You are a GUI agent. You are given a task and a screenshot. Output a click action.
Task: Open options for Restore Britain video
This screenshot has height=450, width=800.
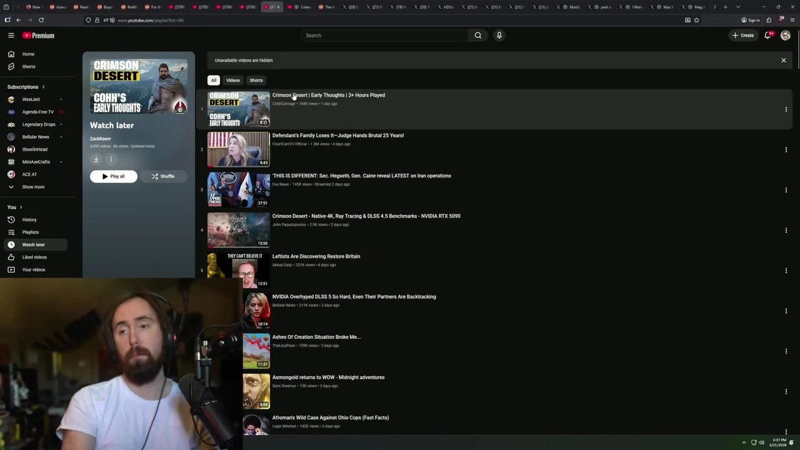pyautogui.click(x=786, y=271)
